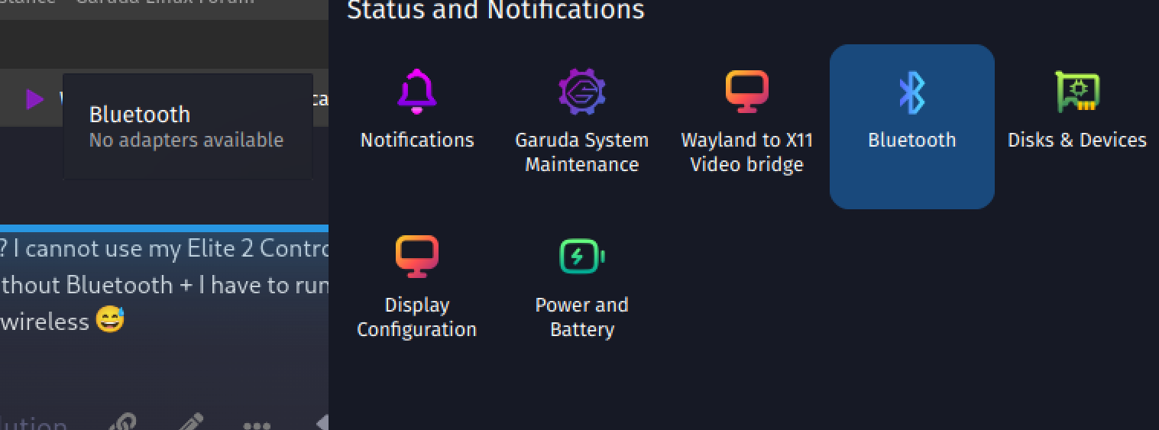Open the Display Configuration monitor icon
The height and width of the screenshot is (430, 1159).
[416, 256]
